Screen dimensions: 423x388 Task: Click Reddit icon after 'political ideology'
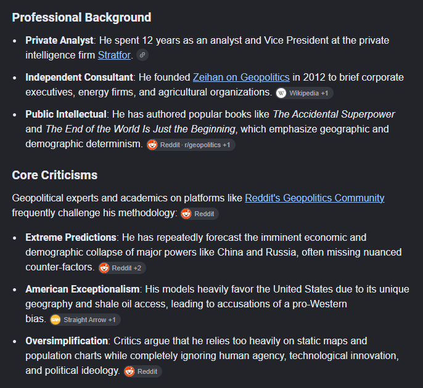129,371
